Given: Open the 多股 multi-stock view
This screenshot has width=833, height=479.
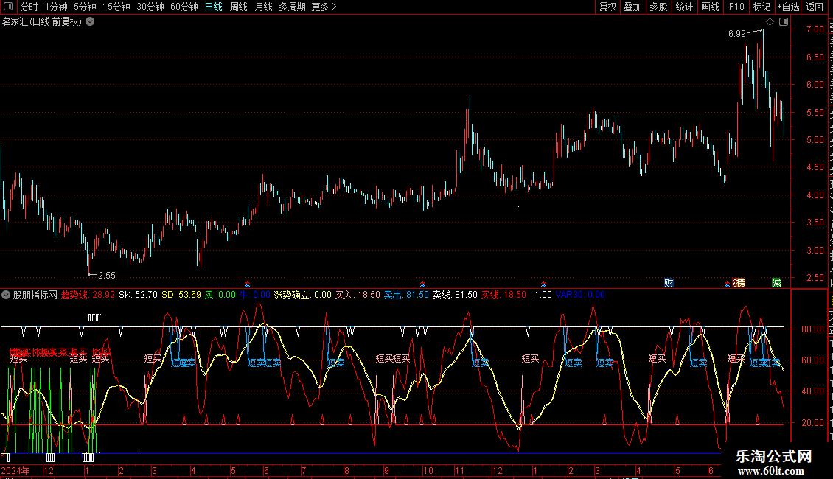Looking at the screenshot, I should tap(659, 7).
